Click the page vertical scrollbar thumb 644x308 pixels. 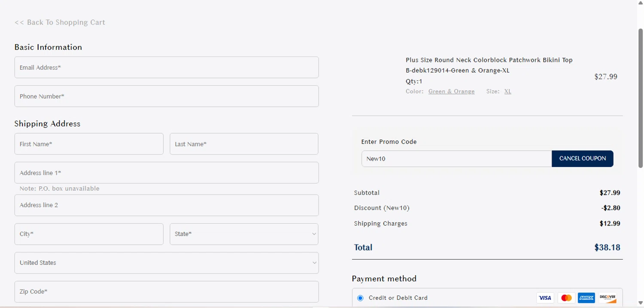(641, 98)
